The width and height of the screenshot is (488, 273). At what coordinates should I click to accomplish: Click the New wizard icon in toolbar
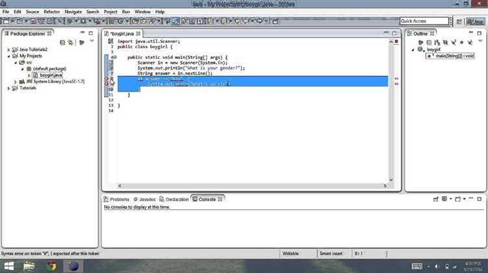click(7, 21)
